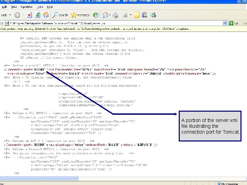
Task: Click the Connector port="8082" commented line
Action: coord(31,157)
